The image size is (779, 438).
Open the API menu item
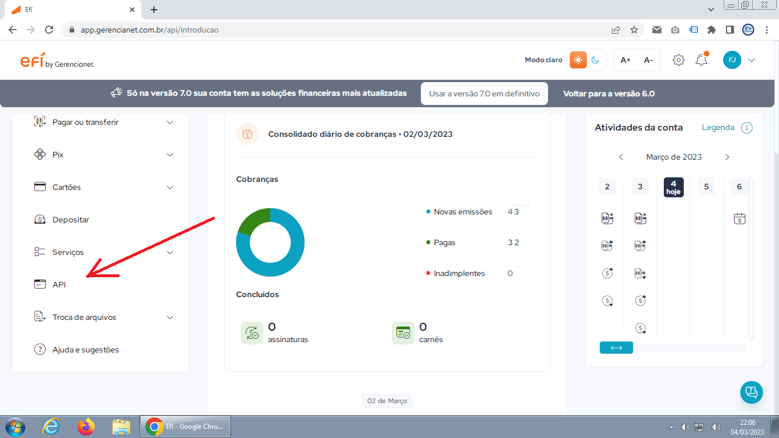click(59, 285)
